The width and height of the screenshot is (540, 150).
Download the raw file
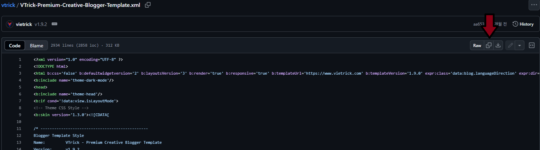pos(498,46)
